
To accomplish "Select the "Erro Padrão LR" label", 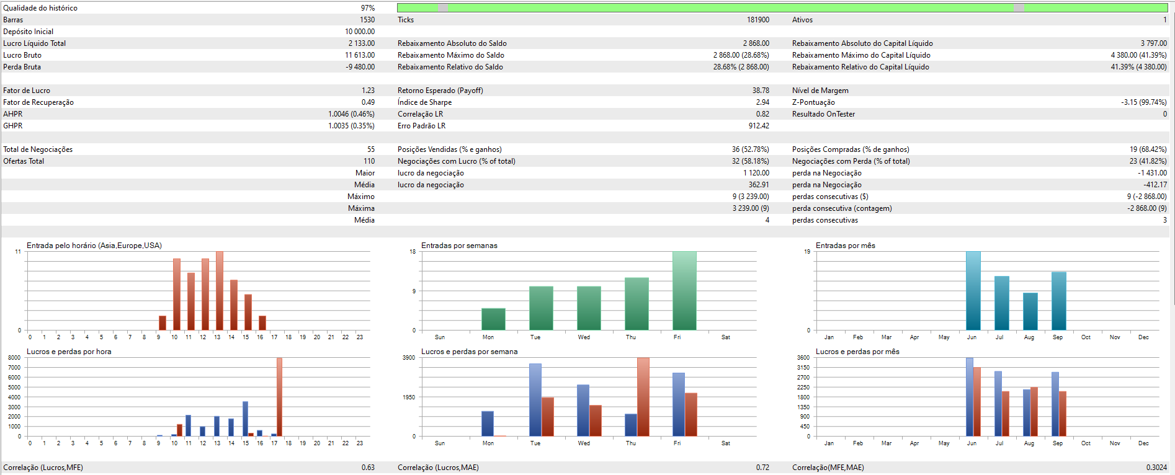I will click(422, 126).
